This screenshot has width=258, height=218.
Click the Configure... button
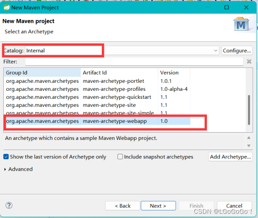click(x=237, y=51)
